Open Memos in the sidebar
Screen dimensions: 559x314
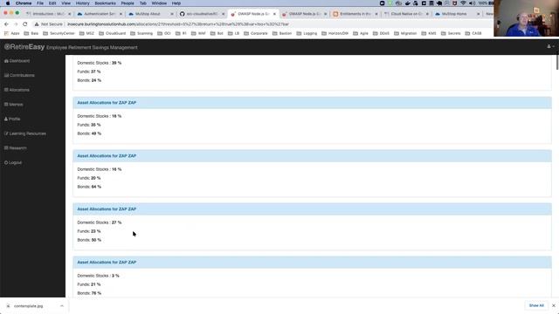coord(14,105)
